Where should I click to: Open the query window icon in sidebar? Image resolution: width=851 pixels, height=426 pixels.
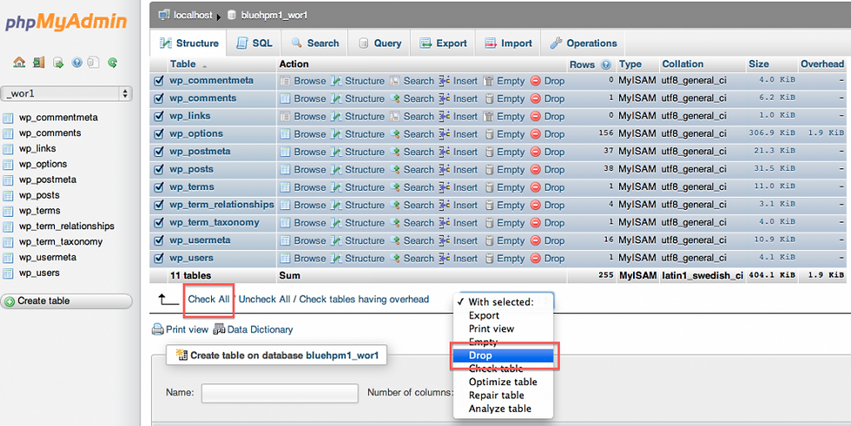pyautogui.click(x=58, y=62)
